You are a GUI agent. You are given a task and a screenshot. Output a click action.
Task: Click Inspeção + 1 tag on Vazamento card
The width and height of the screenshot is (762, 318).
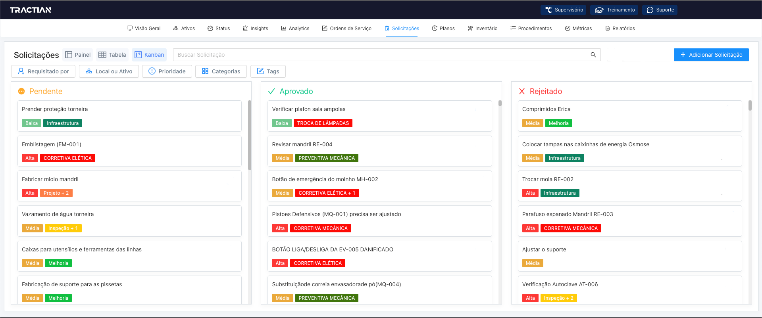(63, 228)
